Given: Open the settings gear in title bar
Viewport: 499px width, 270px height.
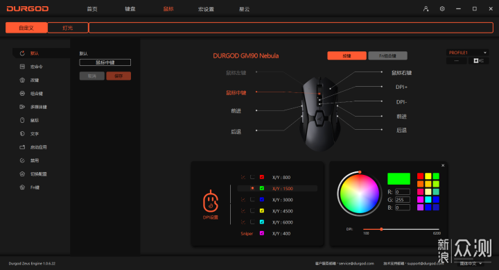Looking at the screenshot, I should click(x=442, y=9).
